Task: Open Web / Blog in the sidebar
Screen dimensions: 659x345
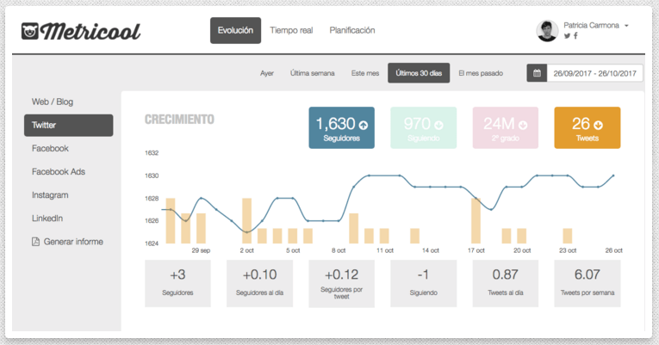Action: [x=53, y=102]
